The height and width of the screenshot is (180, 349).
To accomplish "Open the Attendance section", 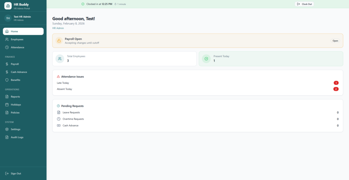I will pos(17,47).
